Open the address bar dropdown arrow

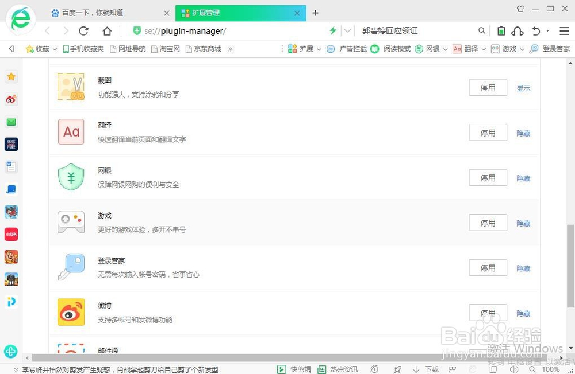coord(348,31)
